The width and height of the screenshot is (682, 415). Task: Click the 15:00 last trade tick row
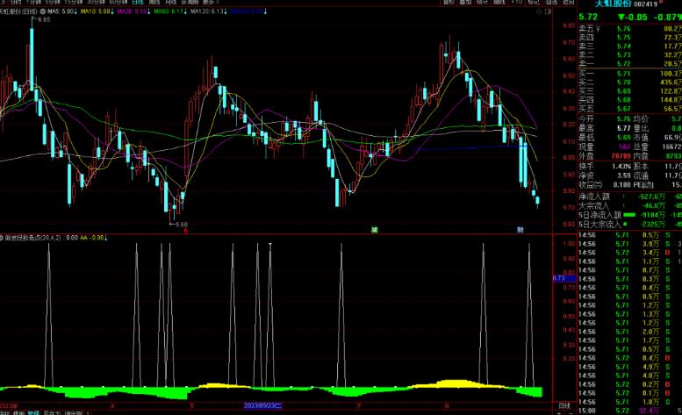[630, 411]
